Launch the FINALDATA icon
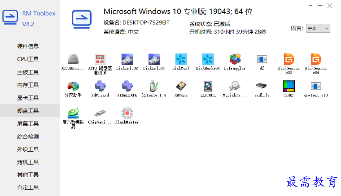The height and width of the screenshot is (196, 341). 127,86
